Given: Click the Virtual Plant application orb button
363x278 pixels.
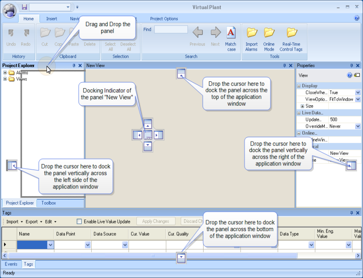Looking at the screenshot, I should pyautogui.click(x=9, y=10).
